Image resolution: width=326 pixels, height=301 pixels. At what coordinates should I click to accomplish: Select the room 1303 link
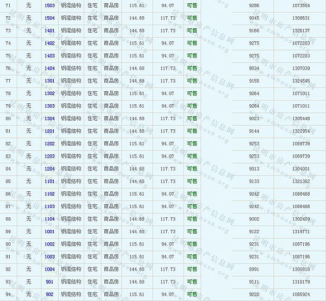(x=49, y=106)
